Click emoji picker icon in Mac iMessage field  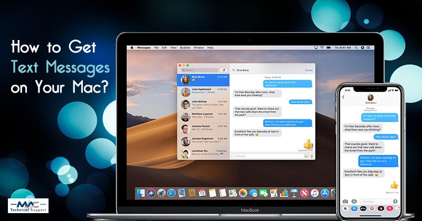point(306,156)
